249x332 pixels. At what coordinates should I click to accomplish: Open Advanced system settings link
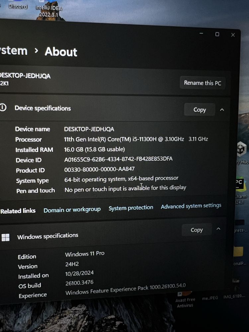[191, 206]
